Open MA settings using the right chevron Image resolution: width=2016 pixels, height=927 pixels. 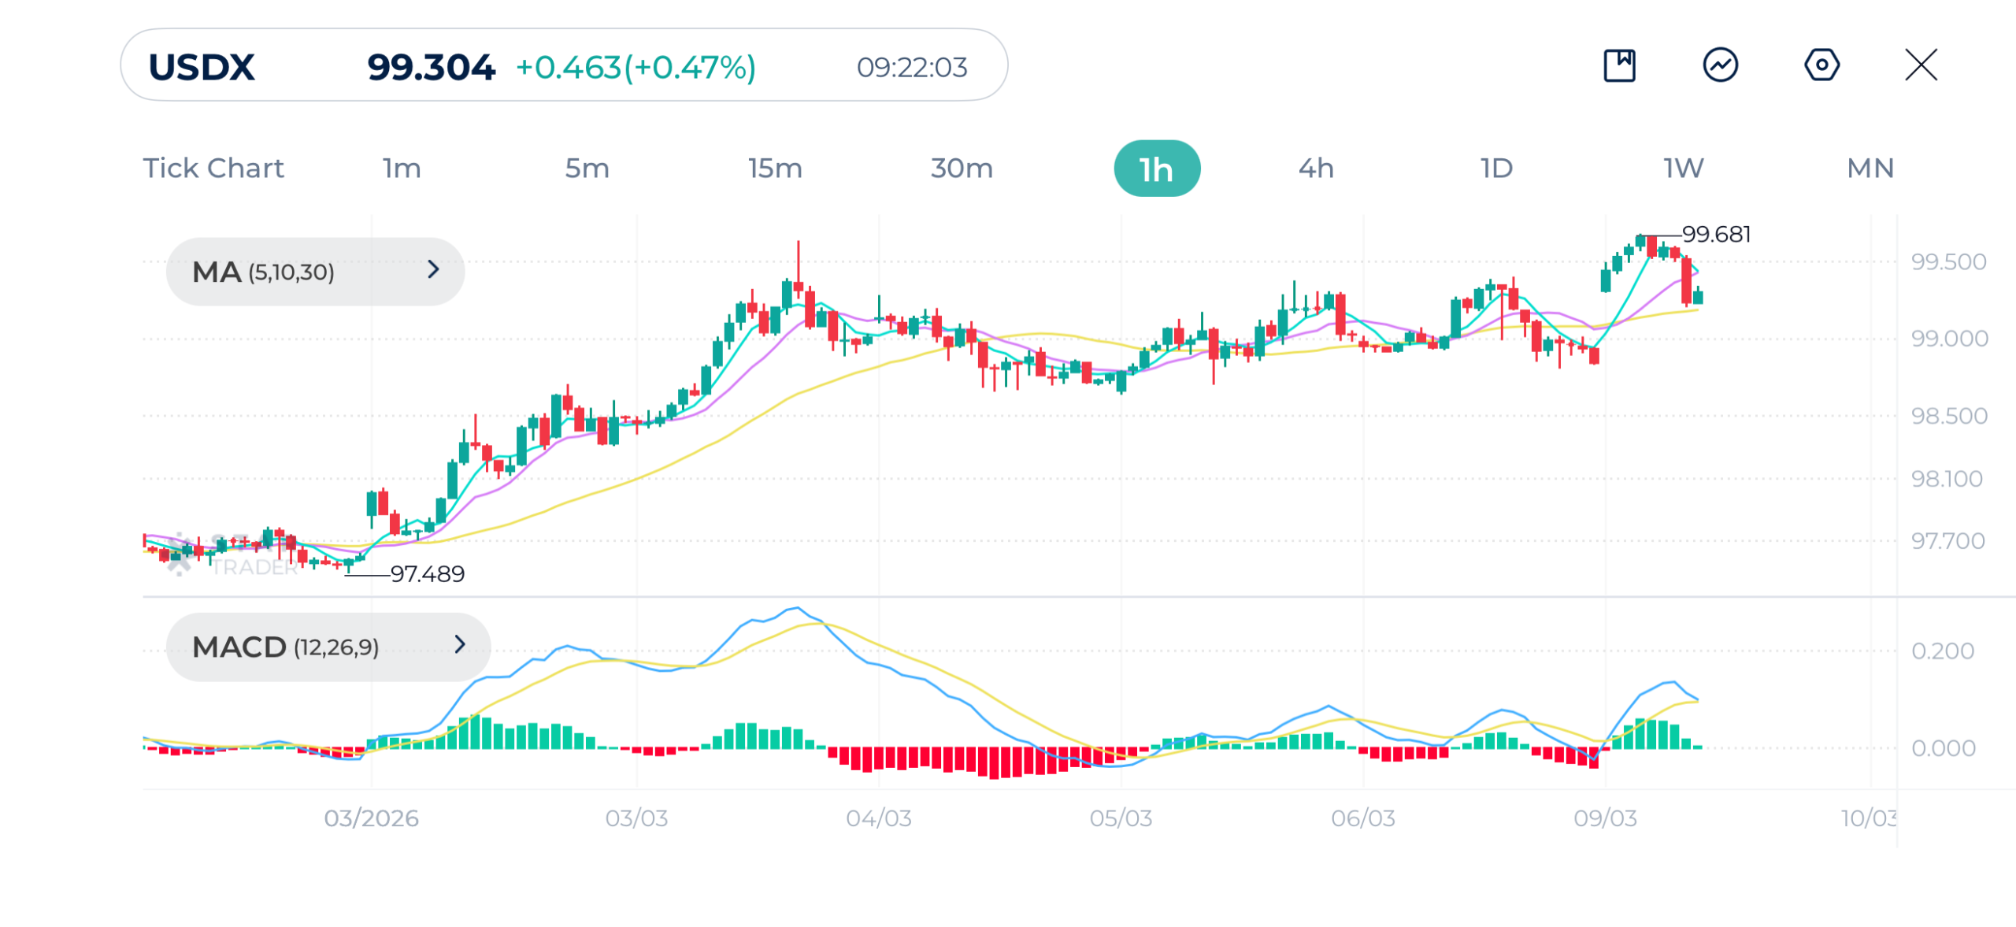pyautogui.click(x=433, y=271)
